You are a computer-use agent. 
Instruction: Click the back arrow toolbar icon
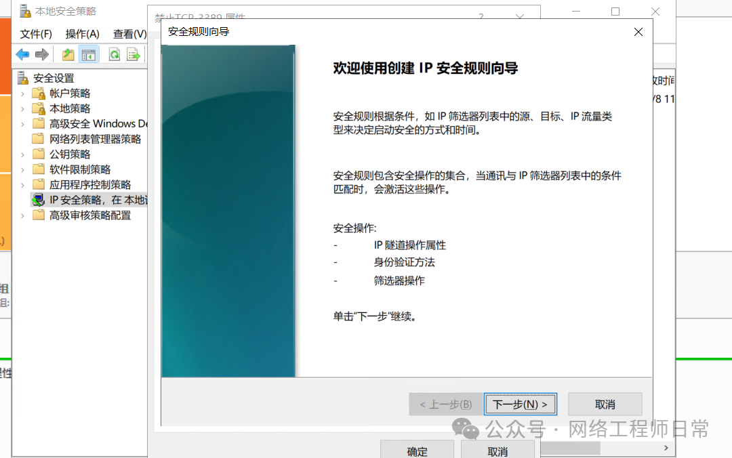(22, 55)
